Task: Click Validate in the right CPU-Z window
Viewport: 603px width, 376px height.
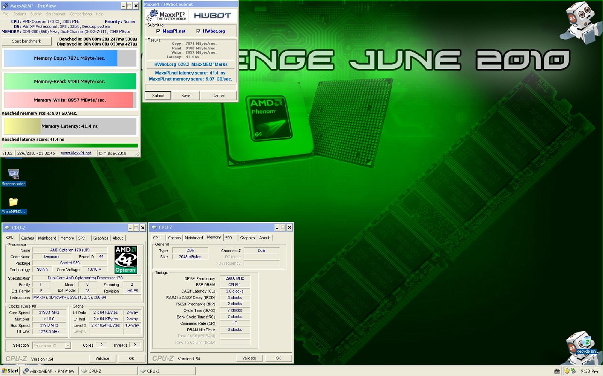Action: point(249,358)
